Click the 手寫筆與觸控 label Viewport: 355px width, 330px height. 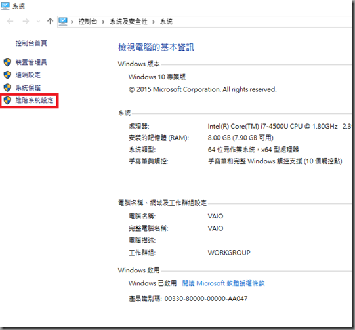(x=148, y=161)
